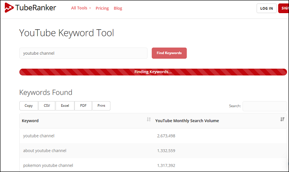Click the Keyword column header

click(30, 121)
